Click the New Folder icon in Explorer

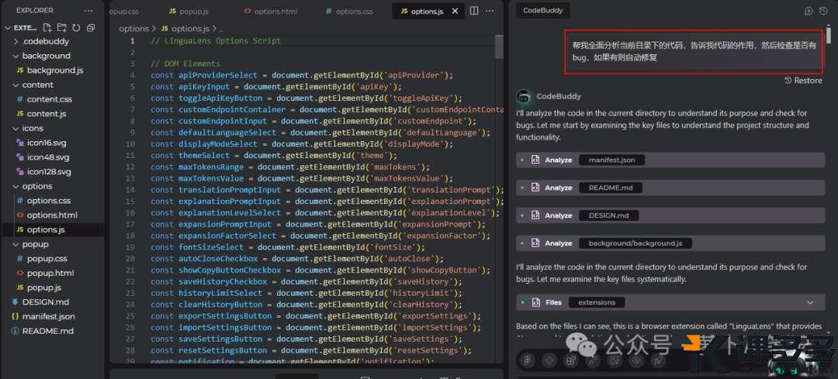pyautogui.click(x=61, y=28)
